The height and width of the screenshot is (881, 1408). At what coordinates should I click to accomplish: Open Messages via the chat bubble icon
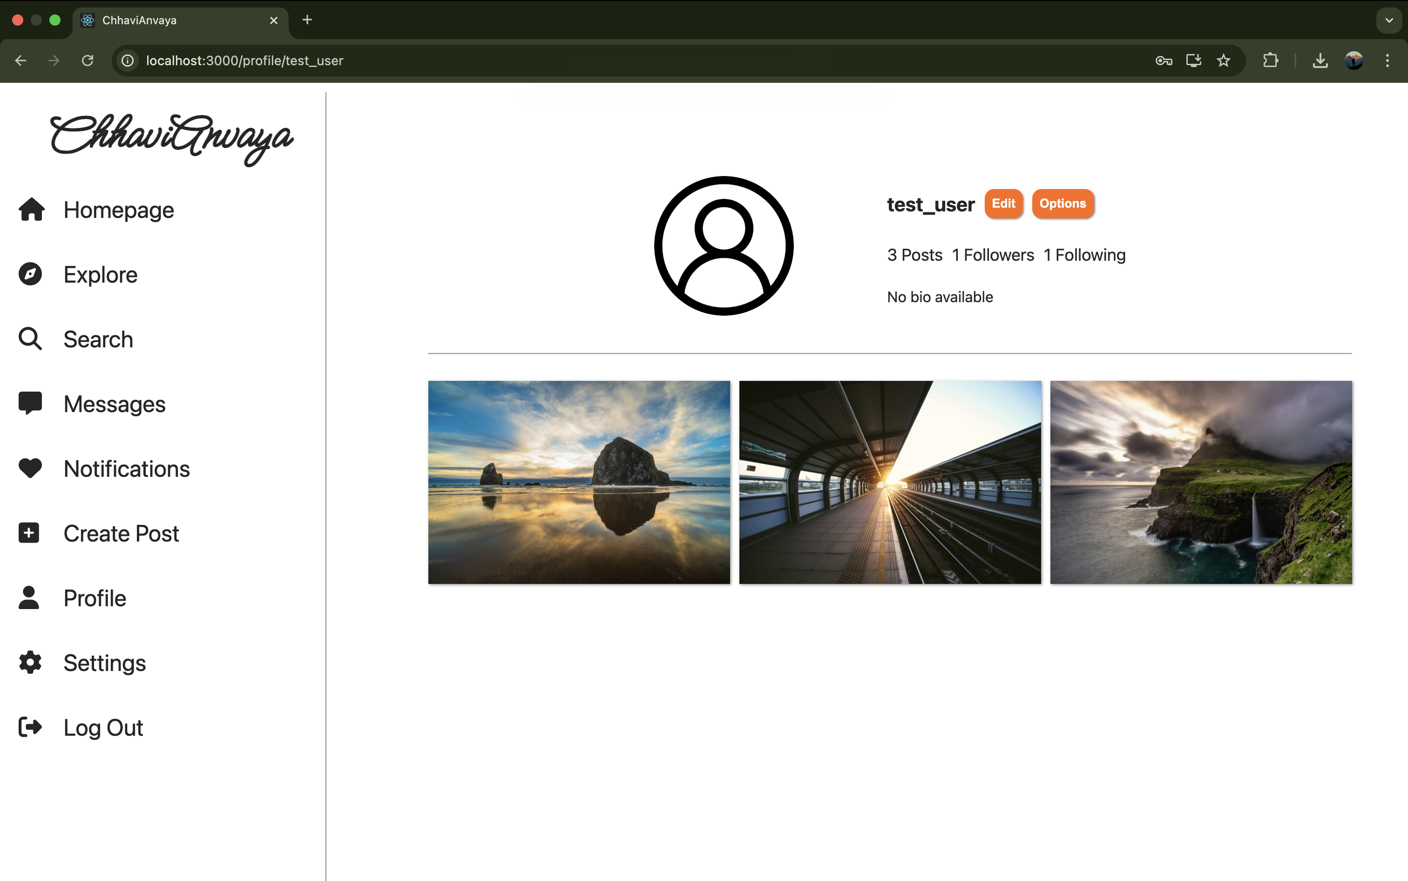tap(30, 403)
